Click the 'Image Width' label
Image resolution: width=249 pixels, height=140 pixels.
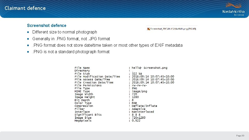(x=84, y=94)
